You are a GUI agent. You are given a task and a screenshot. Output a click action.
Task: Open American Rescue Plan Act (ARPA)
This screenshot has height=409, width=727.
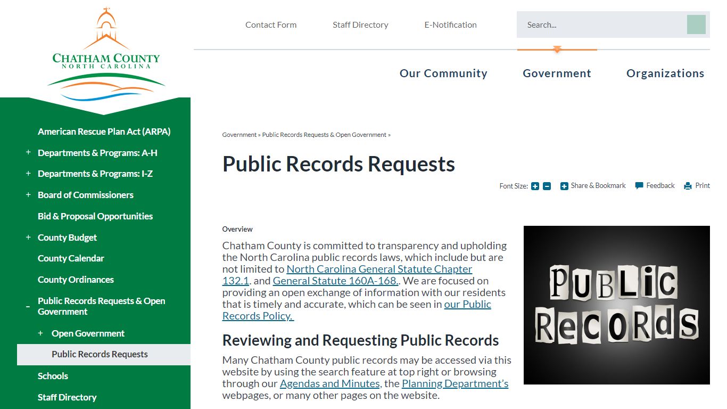pyautogui.click(x=104, y=132)
